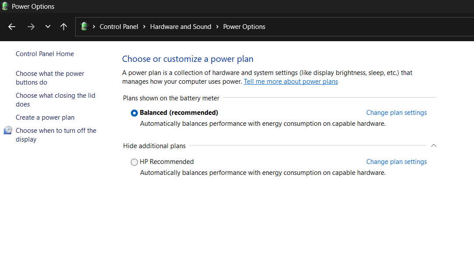Click the battery icon in address bar
474x270 pixels.
click(x=84, y=27)
